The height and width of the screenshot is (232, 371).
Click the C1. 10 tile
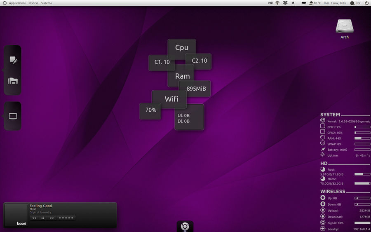162,63
